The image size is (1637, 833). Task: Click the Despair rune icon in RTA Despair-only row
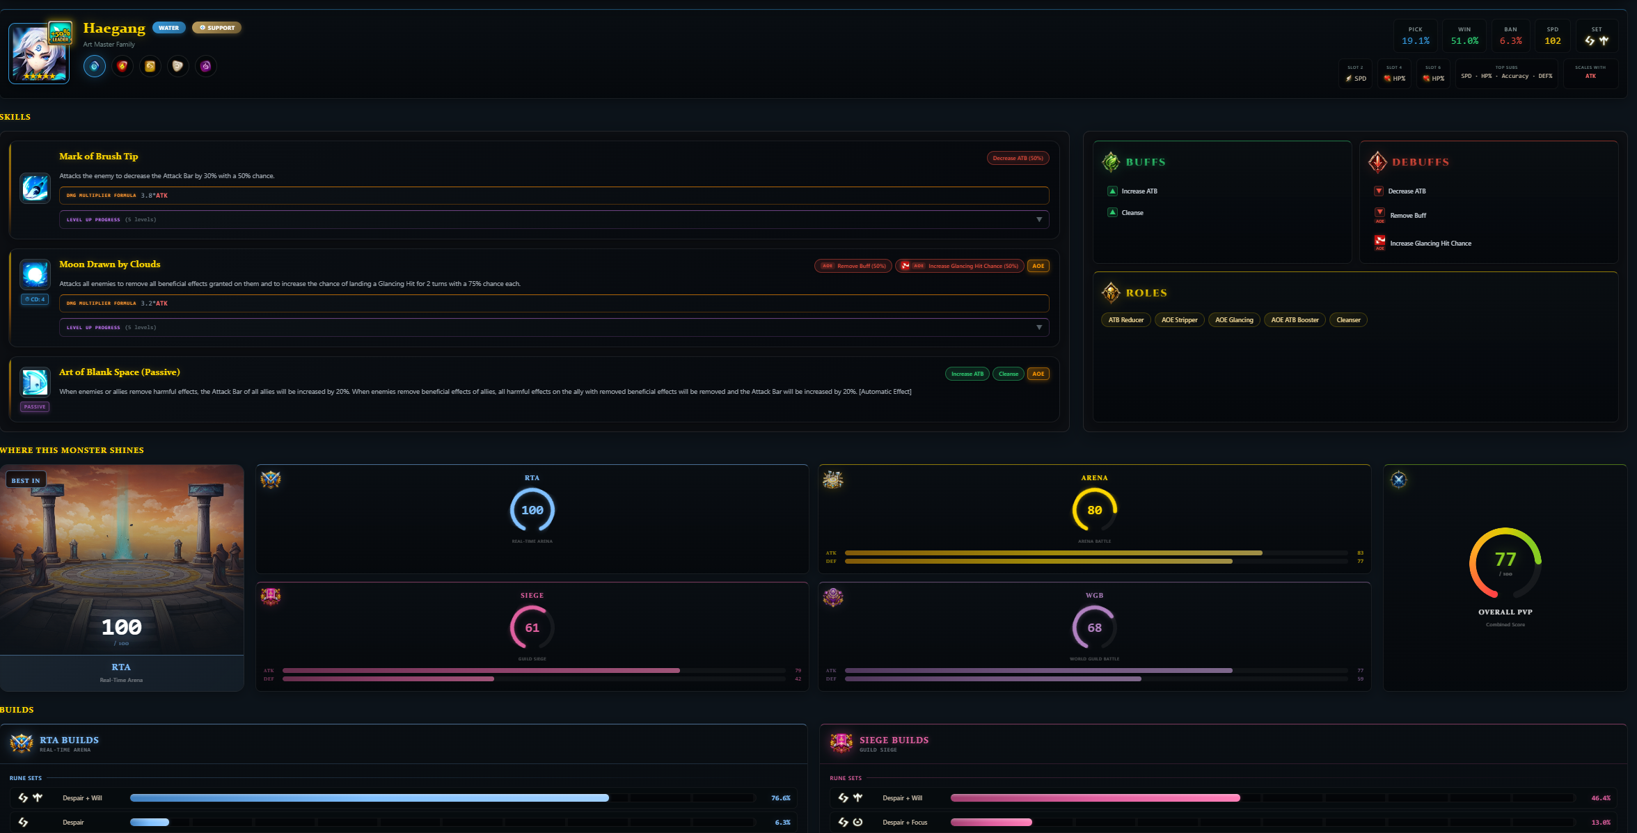[23, 823]
